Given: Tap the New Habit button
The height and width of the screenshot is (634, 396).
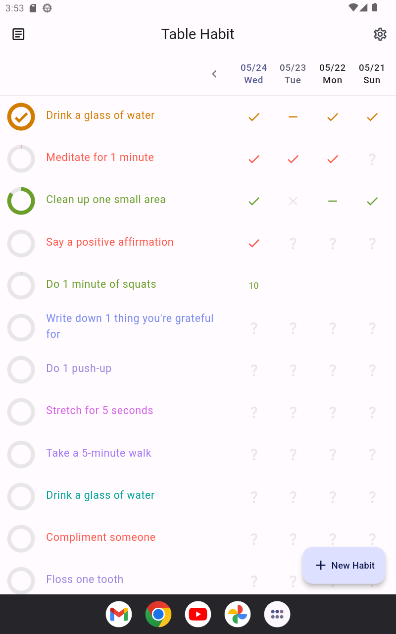Looking at the screenshot, I should click(344, 565).
